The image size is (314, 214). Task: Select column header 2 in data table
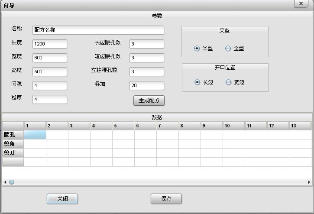(57, 126)
